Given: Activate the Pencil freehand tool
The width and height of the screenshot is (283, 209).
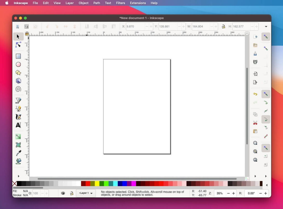Looking at the screenshot, I should tap(18, 109).
